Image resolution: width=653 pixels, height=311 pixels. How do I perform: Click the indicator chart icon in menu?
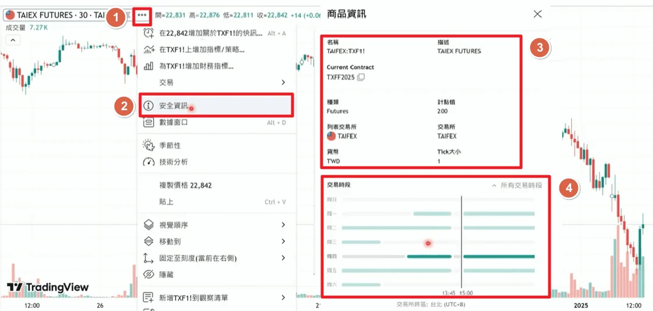pos(149,49)
